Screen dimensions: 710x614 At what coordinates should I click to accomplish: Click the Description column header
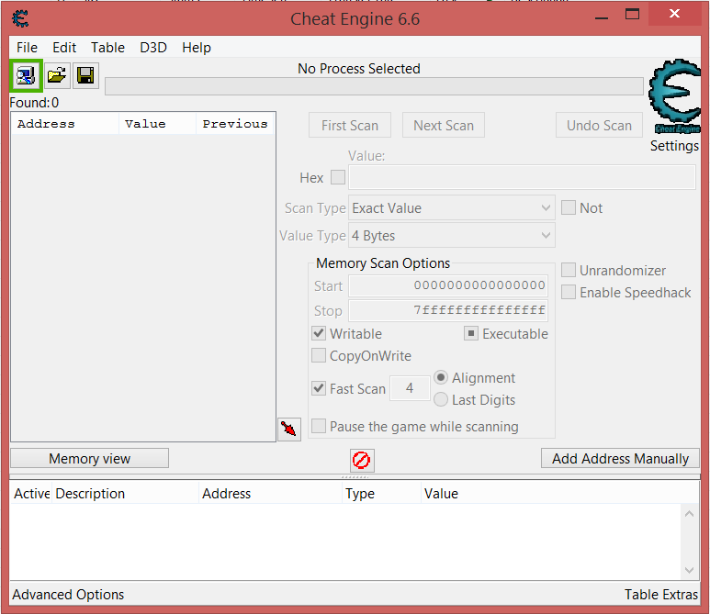click(125, 493)
